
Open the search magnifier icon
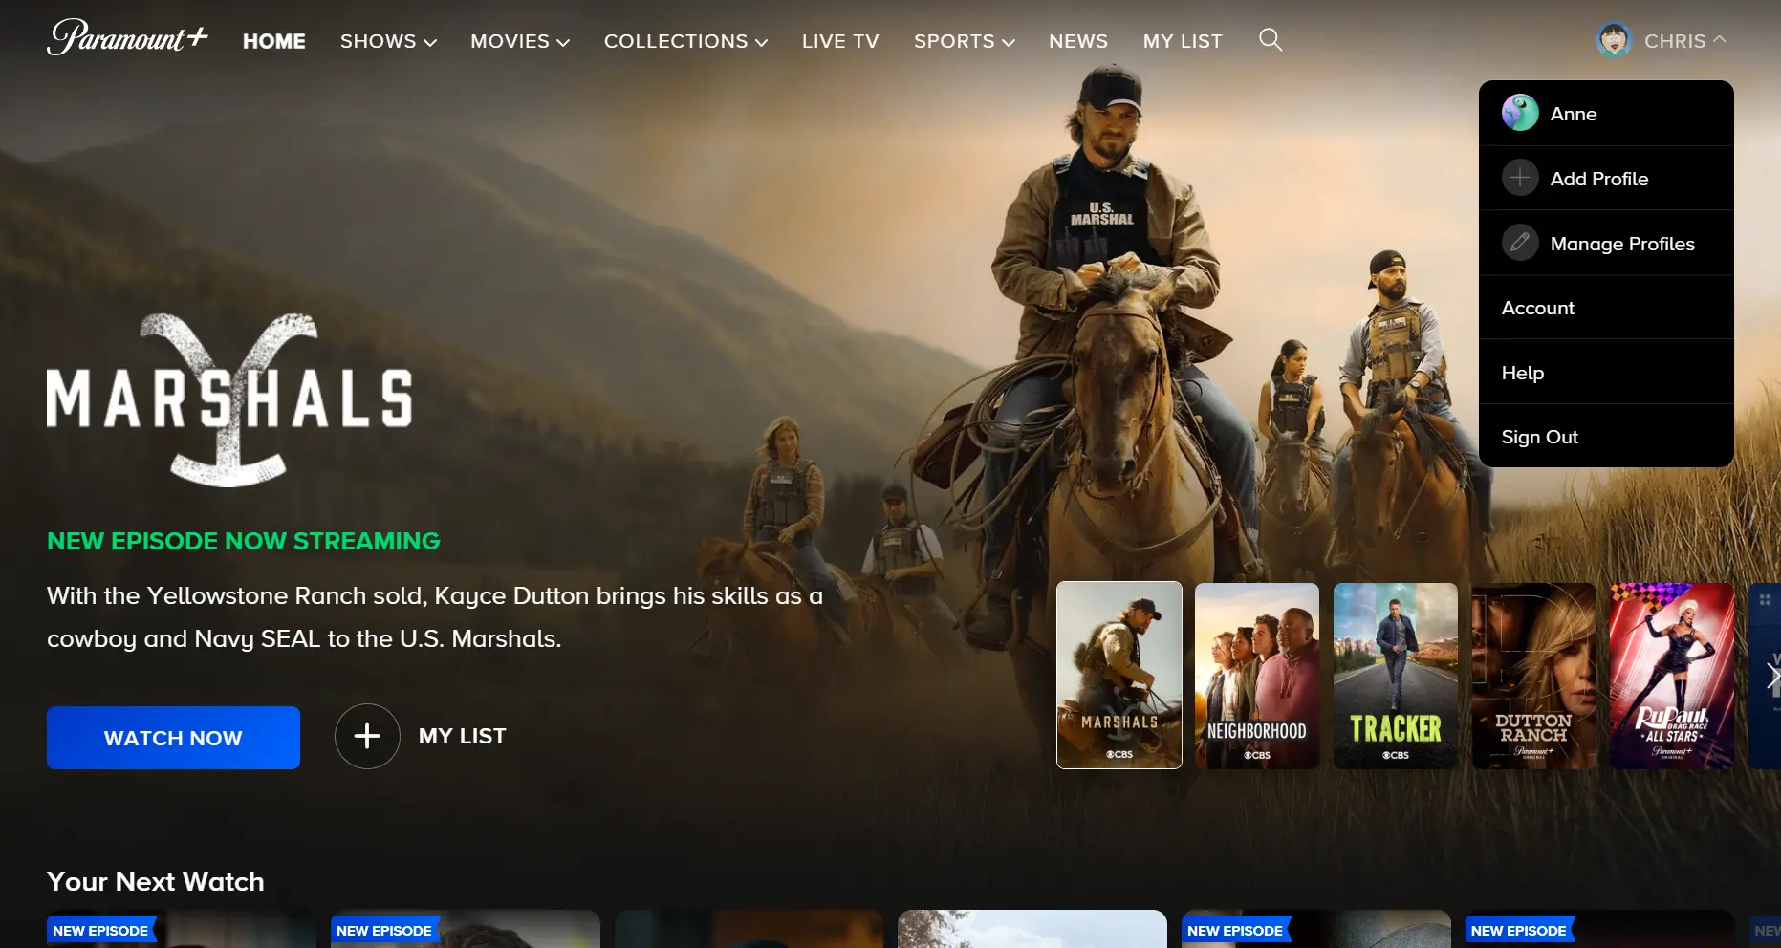tap(1271, 39)
